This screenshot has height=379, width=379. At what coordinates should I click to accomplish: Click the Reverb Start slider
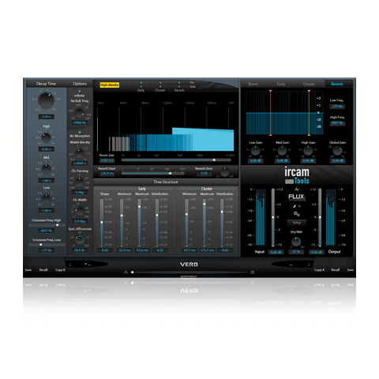[153, 173]
